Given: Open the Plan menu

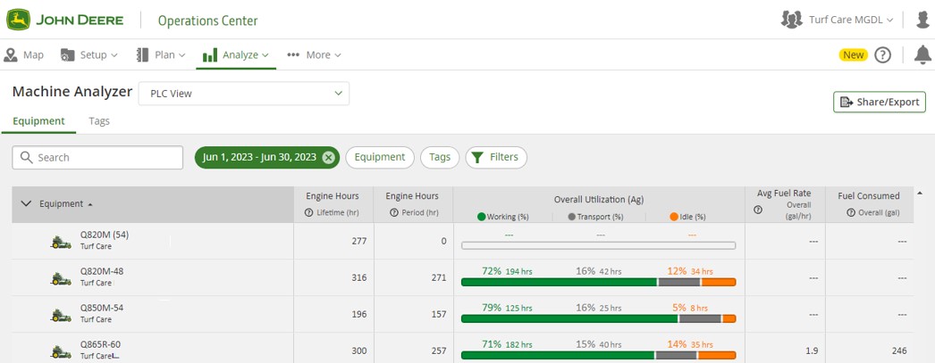Looking at the screenshot, I should tap(160, 54).
